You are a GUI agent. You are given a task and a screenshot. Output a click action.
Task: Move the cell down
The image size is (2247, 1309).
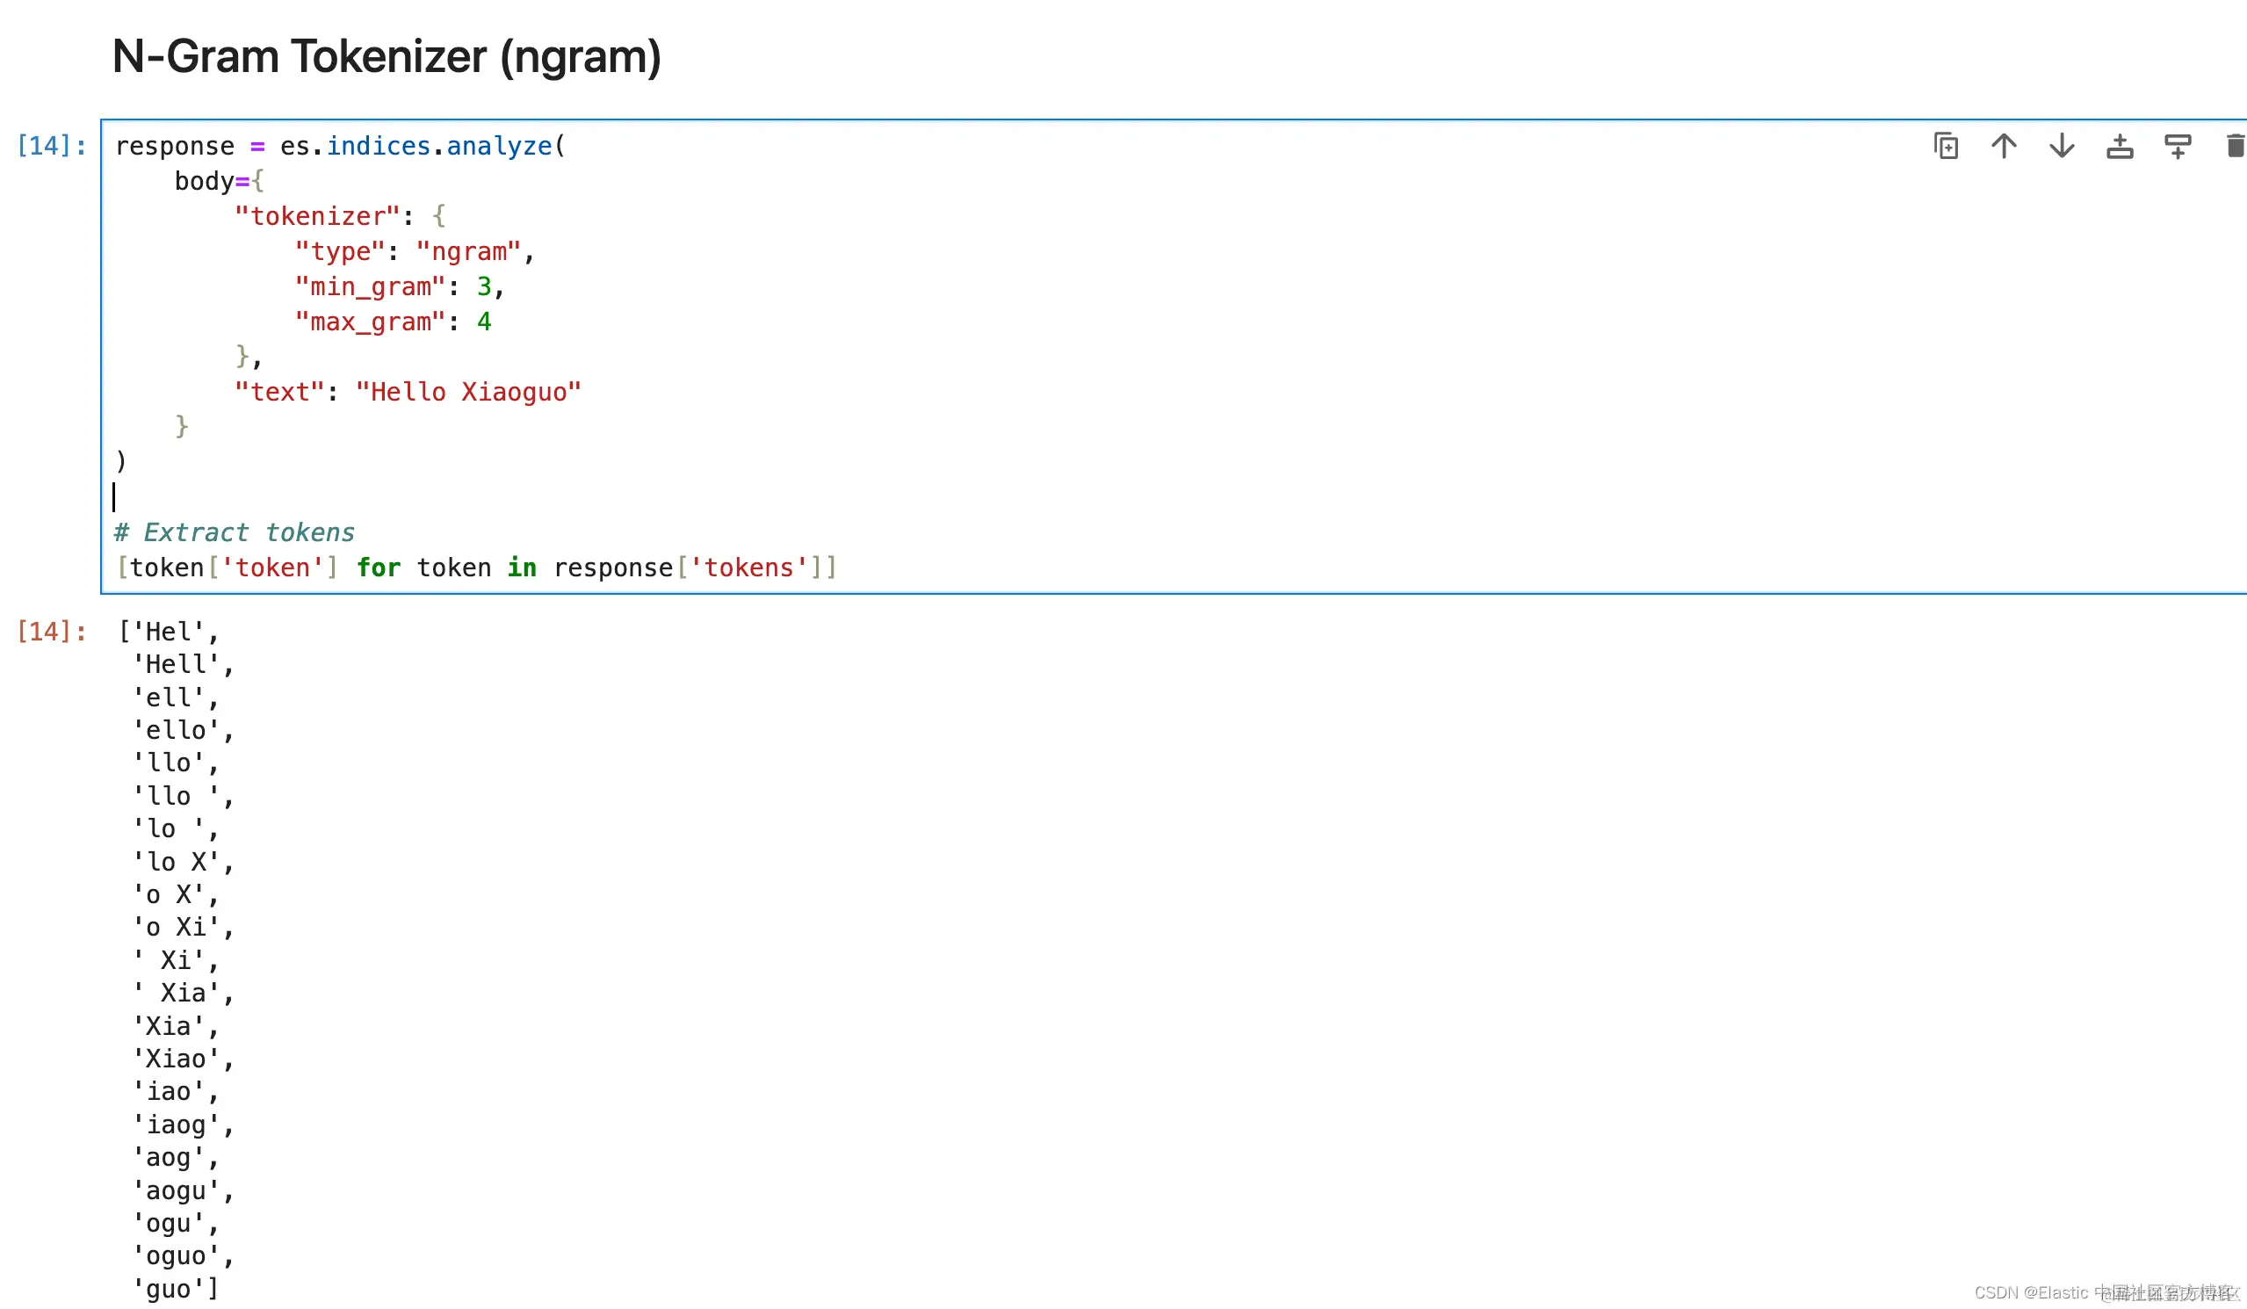tap(2062, 145)
